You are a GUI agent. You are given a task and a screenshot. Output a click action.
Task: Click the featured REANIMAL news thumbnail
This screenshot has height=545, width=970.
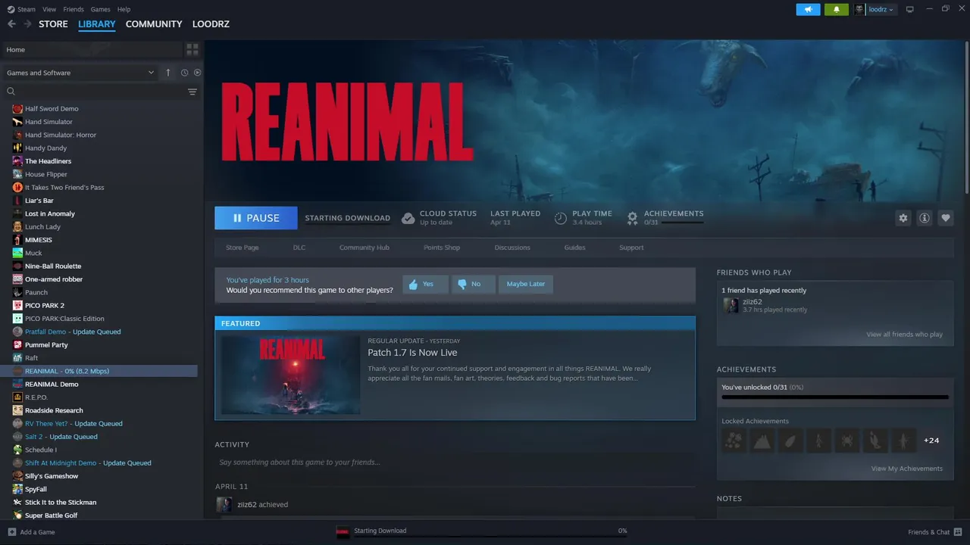(x=291, y=375)
